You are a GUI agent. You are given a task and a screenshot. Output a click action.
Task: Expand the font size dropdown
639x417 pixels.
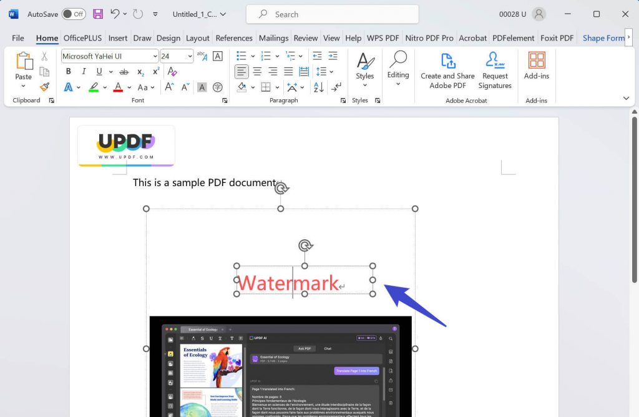pyautogui.click(x=190, y=56)
